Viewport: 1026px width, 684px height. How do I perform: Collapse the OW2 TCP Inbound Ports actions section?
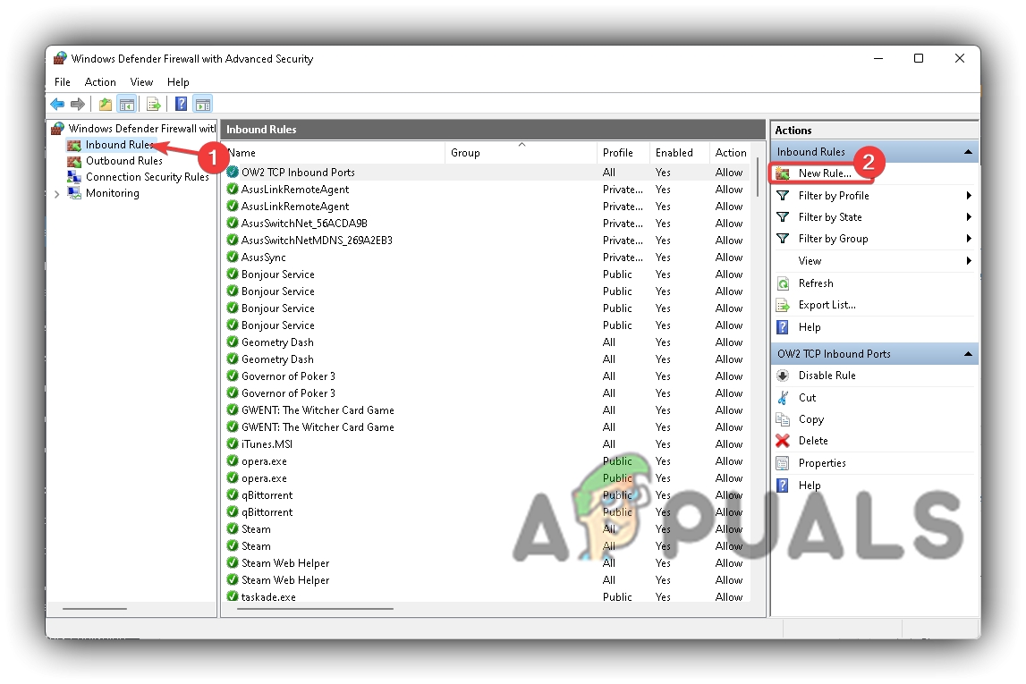point(968,354)
